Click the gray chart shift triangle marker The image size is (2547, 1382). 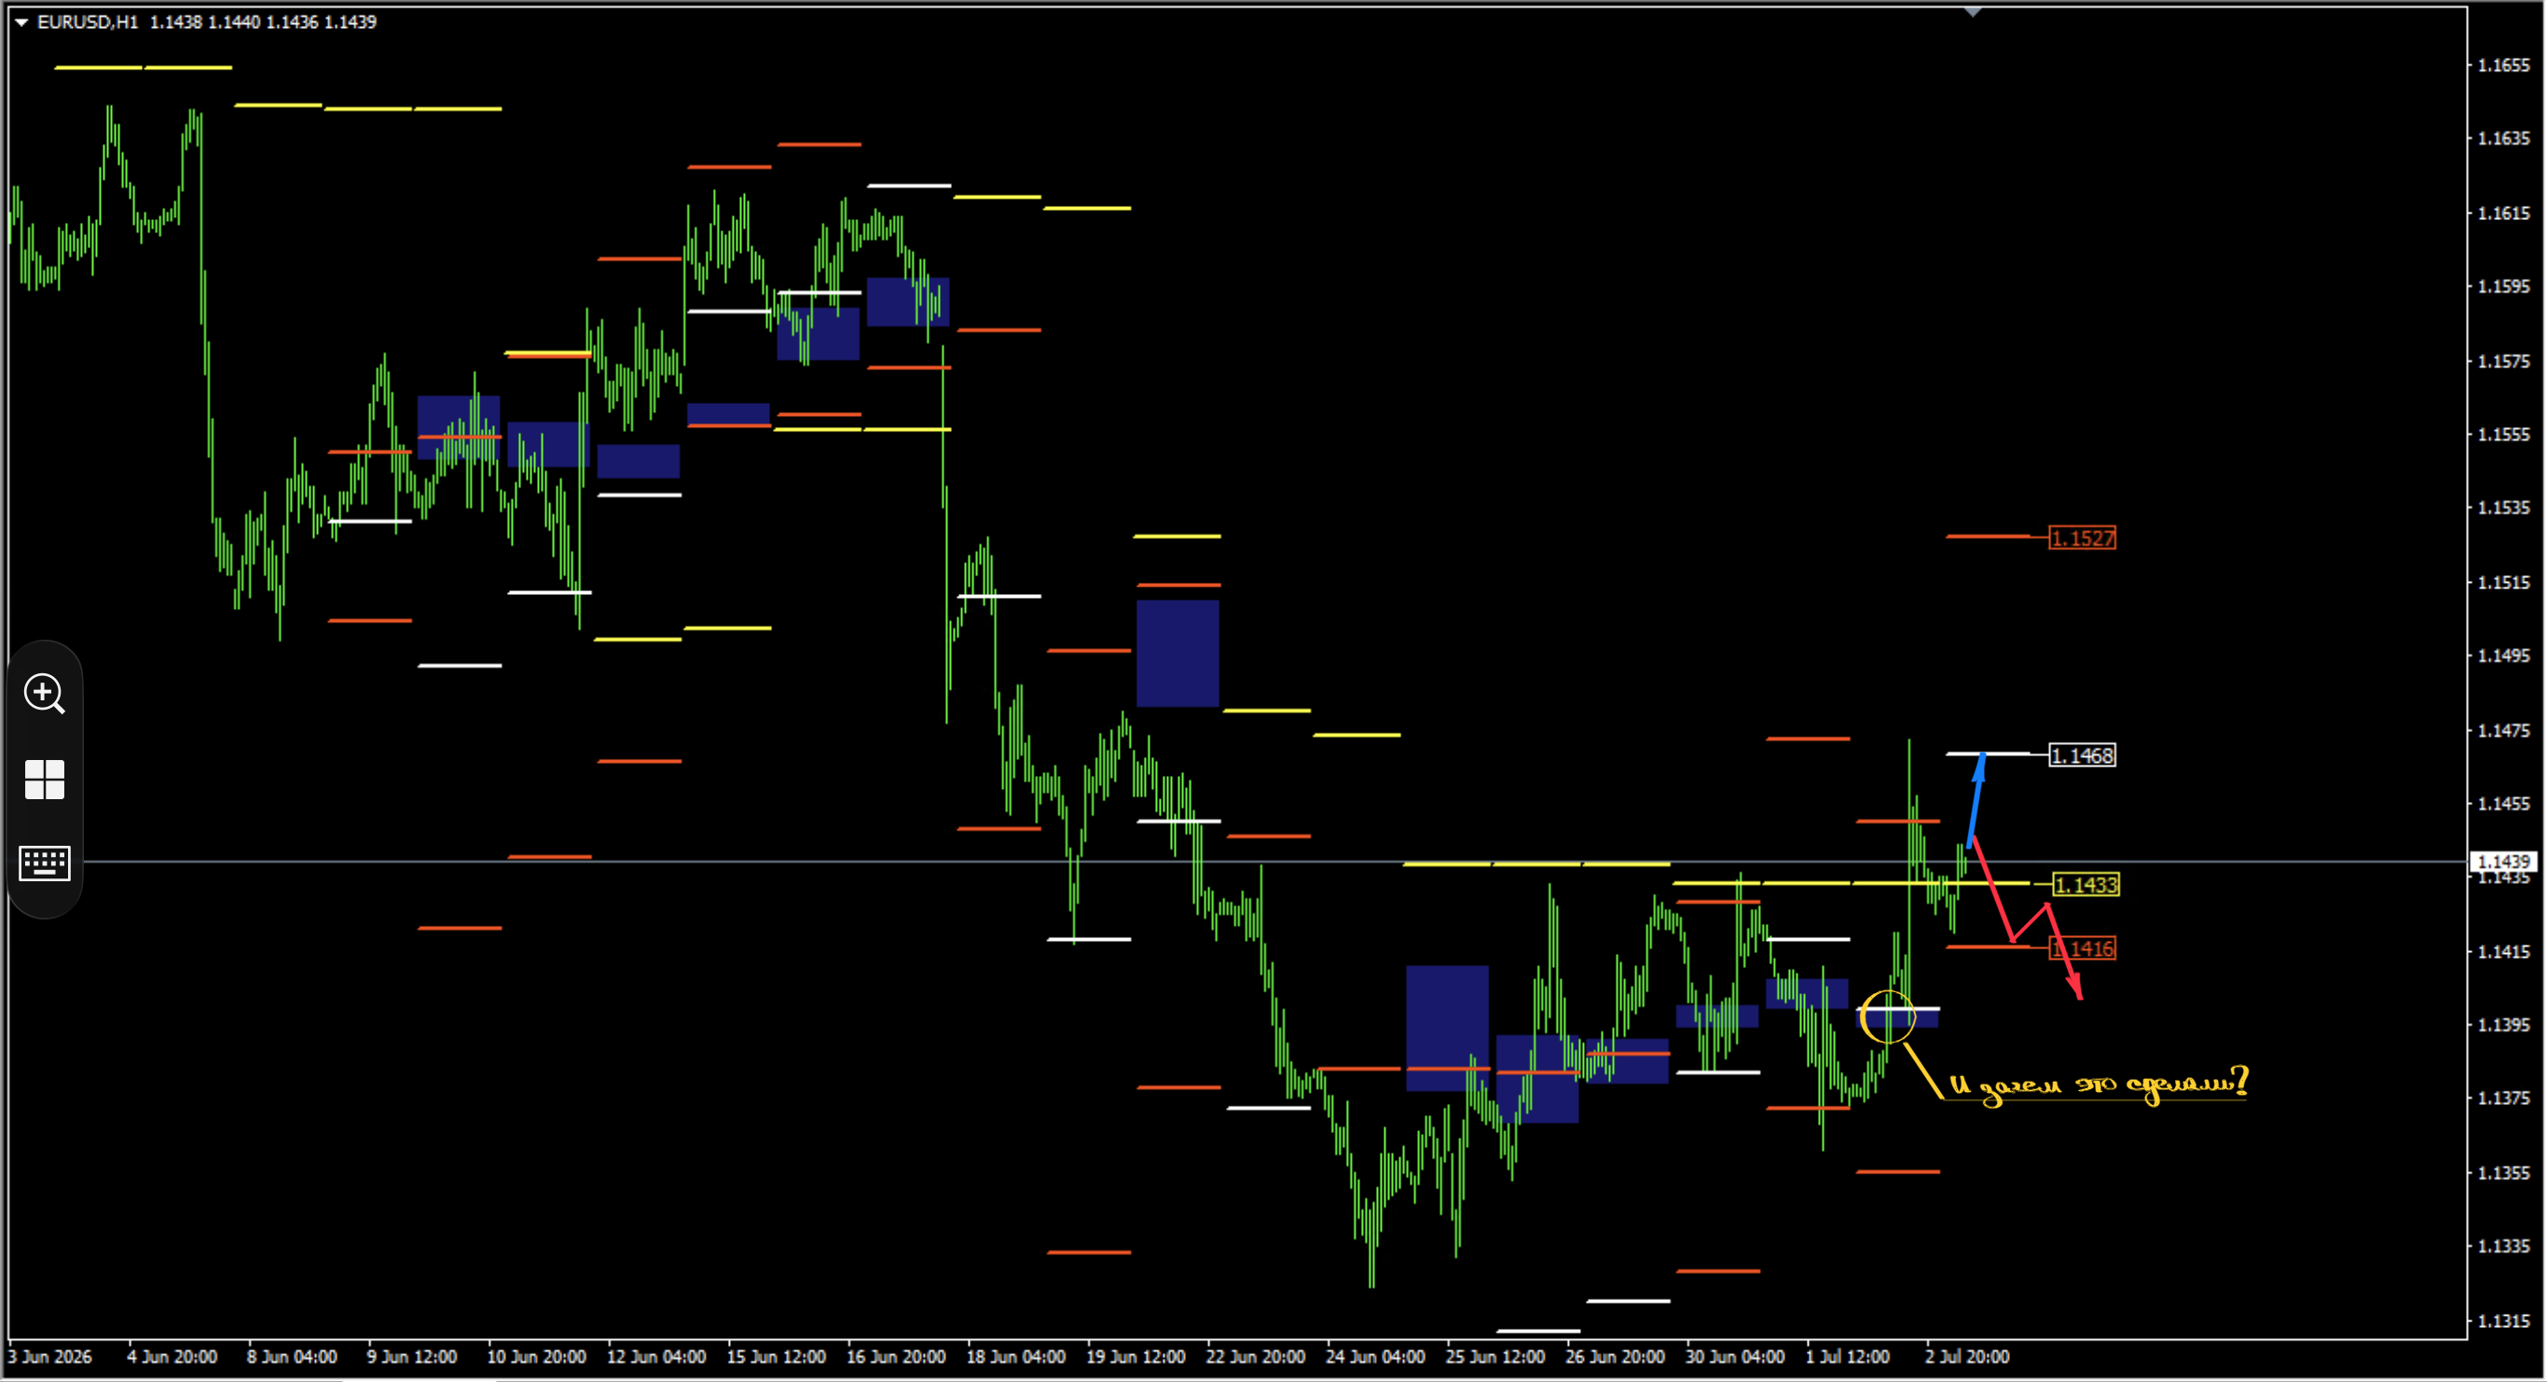click(1973, 12)
